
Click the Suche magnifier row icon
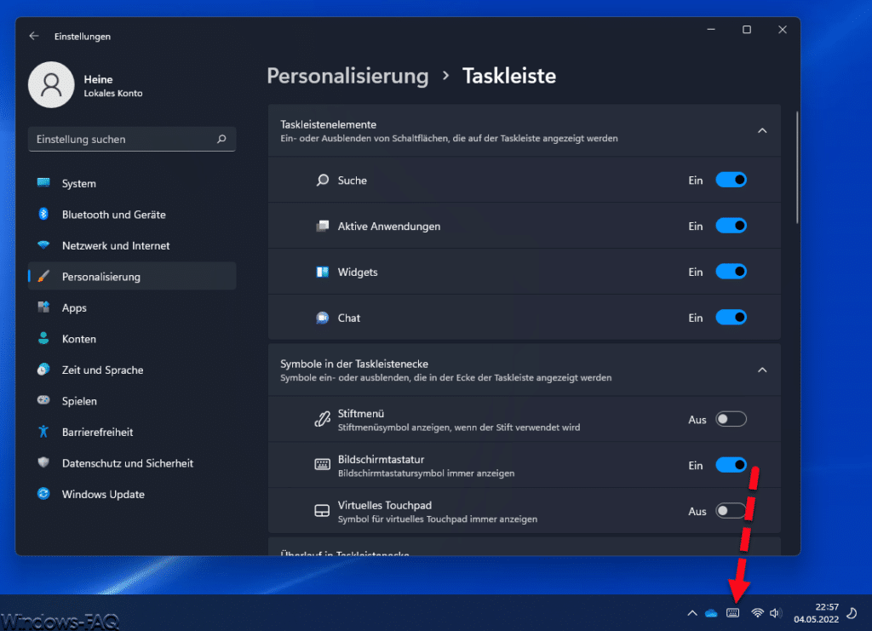click(x=323, y=181)
